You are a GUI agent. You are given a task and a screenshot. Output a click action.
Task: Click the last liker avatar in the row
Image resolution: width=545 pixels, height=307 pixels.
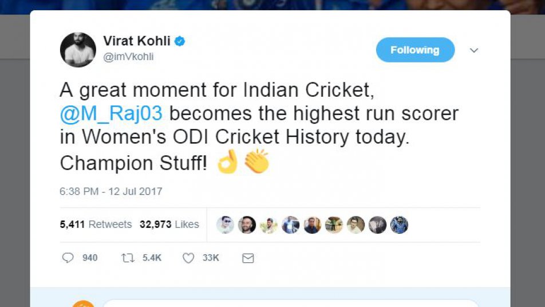pos(399,225)
